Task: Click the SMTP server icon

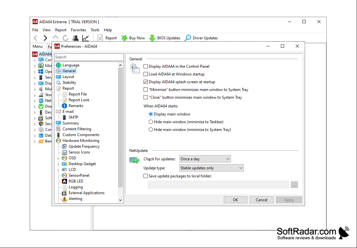Action: coord(65,117)
